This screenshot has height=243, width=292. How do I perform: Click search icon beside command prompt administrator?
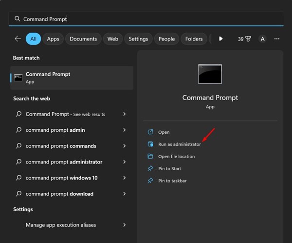click(18, 162)
